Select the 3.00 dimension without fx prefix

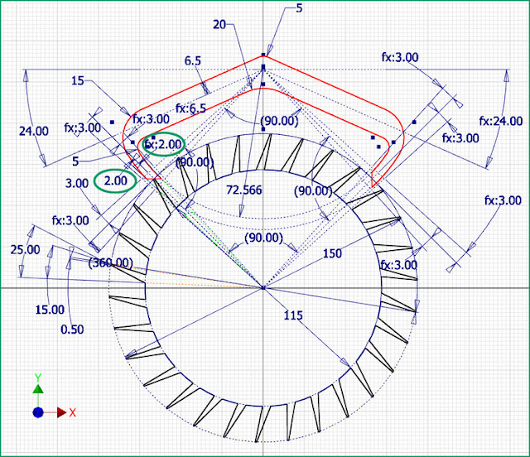tap(77, 184)
